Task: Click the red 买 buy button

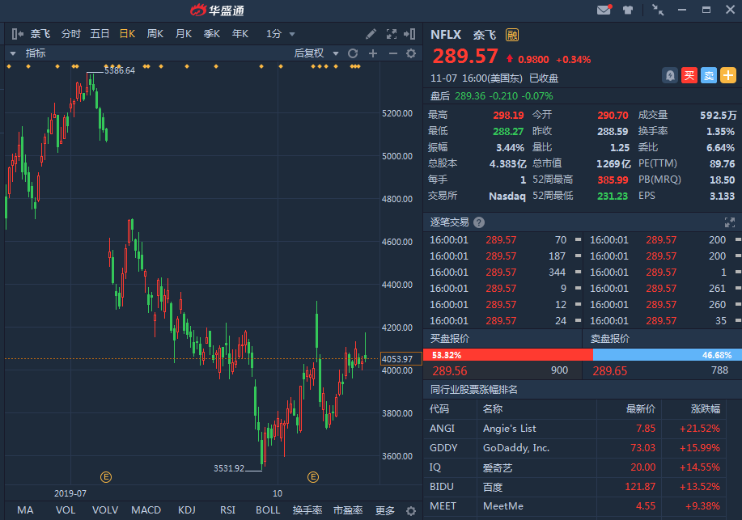Action: coord(689,75)
